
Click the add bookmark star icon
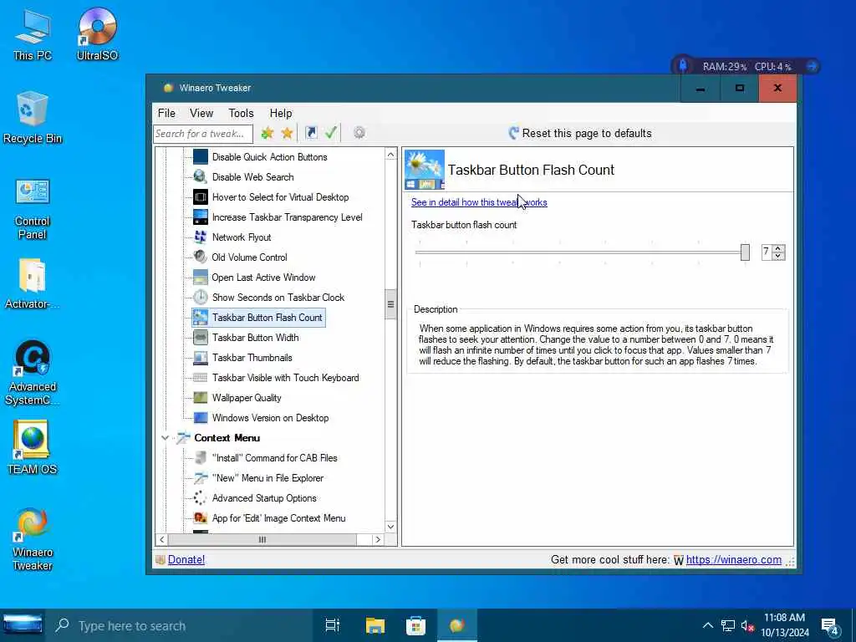tap(267, 133)
